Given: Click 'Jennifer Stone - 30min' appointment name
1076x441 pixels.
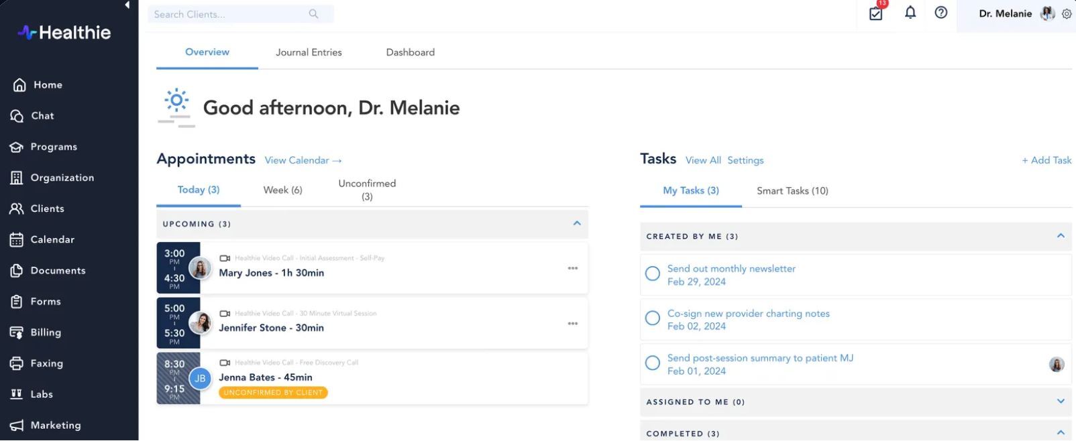Looking at the screenshot, I should [x=271, y=328].
